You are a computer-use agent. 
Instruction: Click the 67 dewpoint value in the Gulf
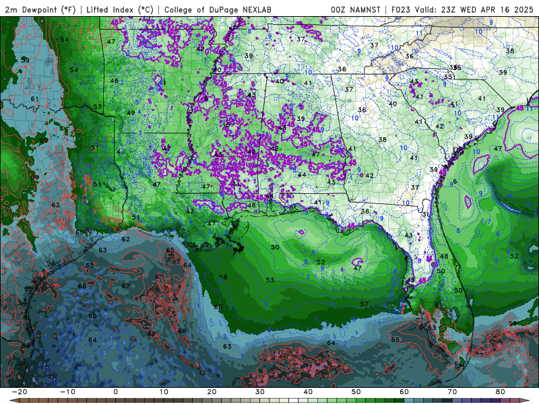(125, 285)
